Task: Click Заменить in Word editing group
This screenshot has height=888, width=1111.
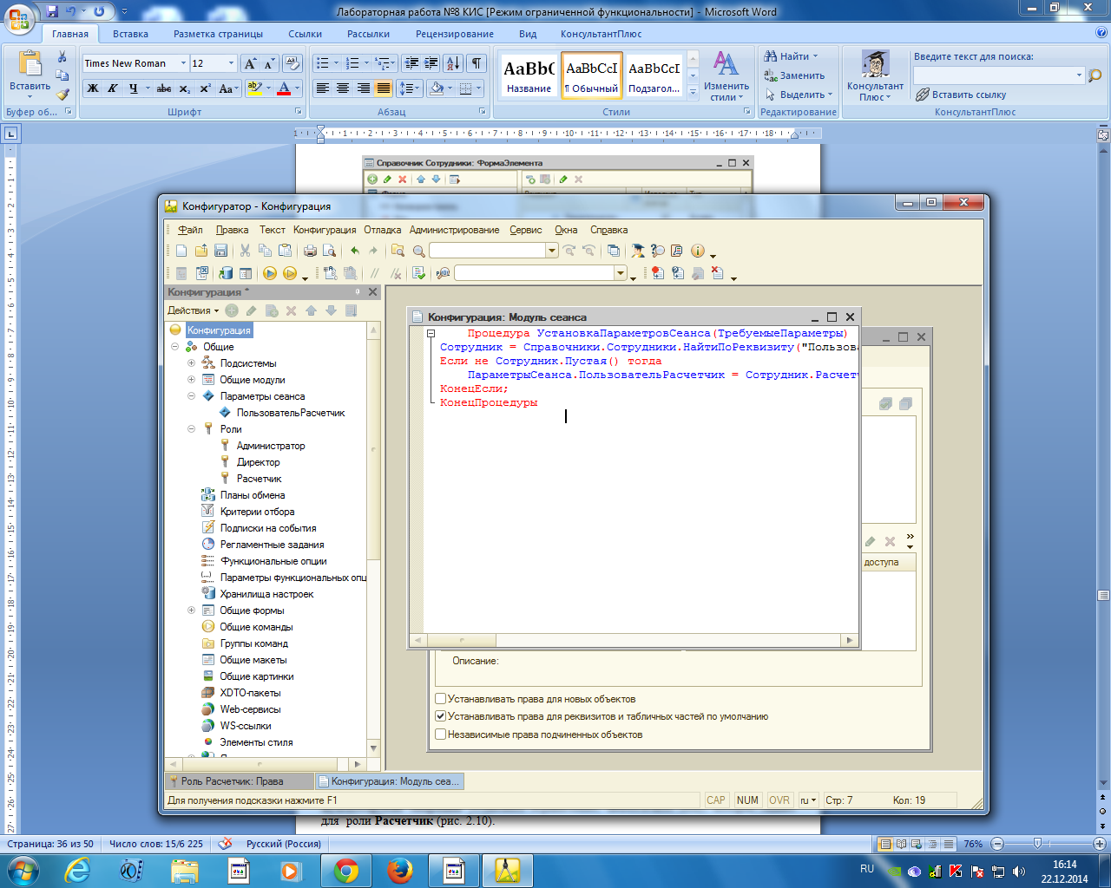Action: coord(794,75)
